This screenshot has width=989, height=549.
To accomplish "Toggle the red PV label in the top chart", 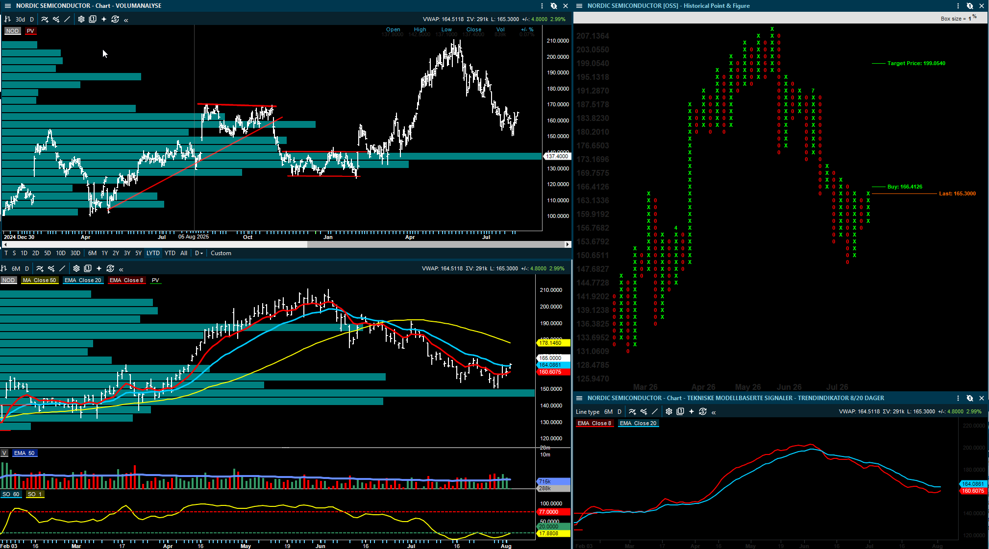I will (30, 31).
